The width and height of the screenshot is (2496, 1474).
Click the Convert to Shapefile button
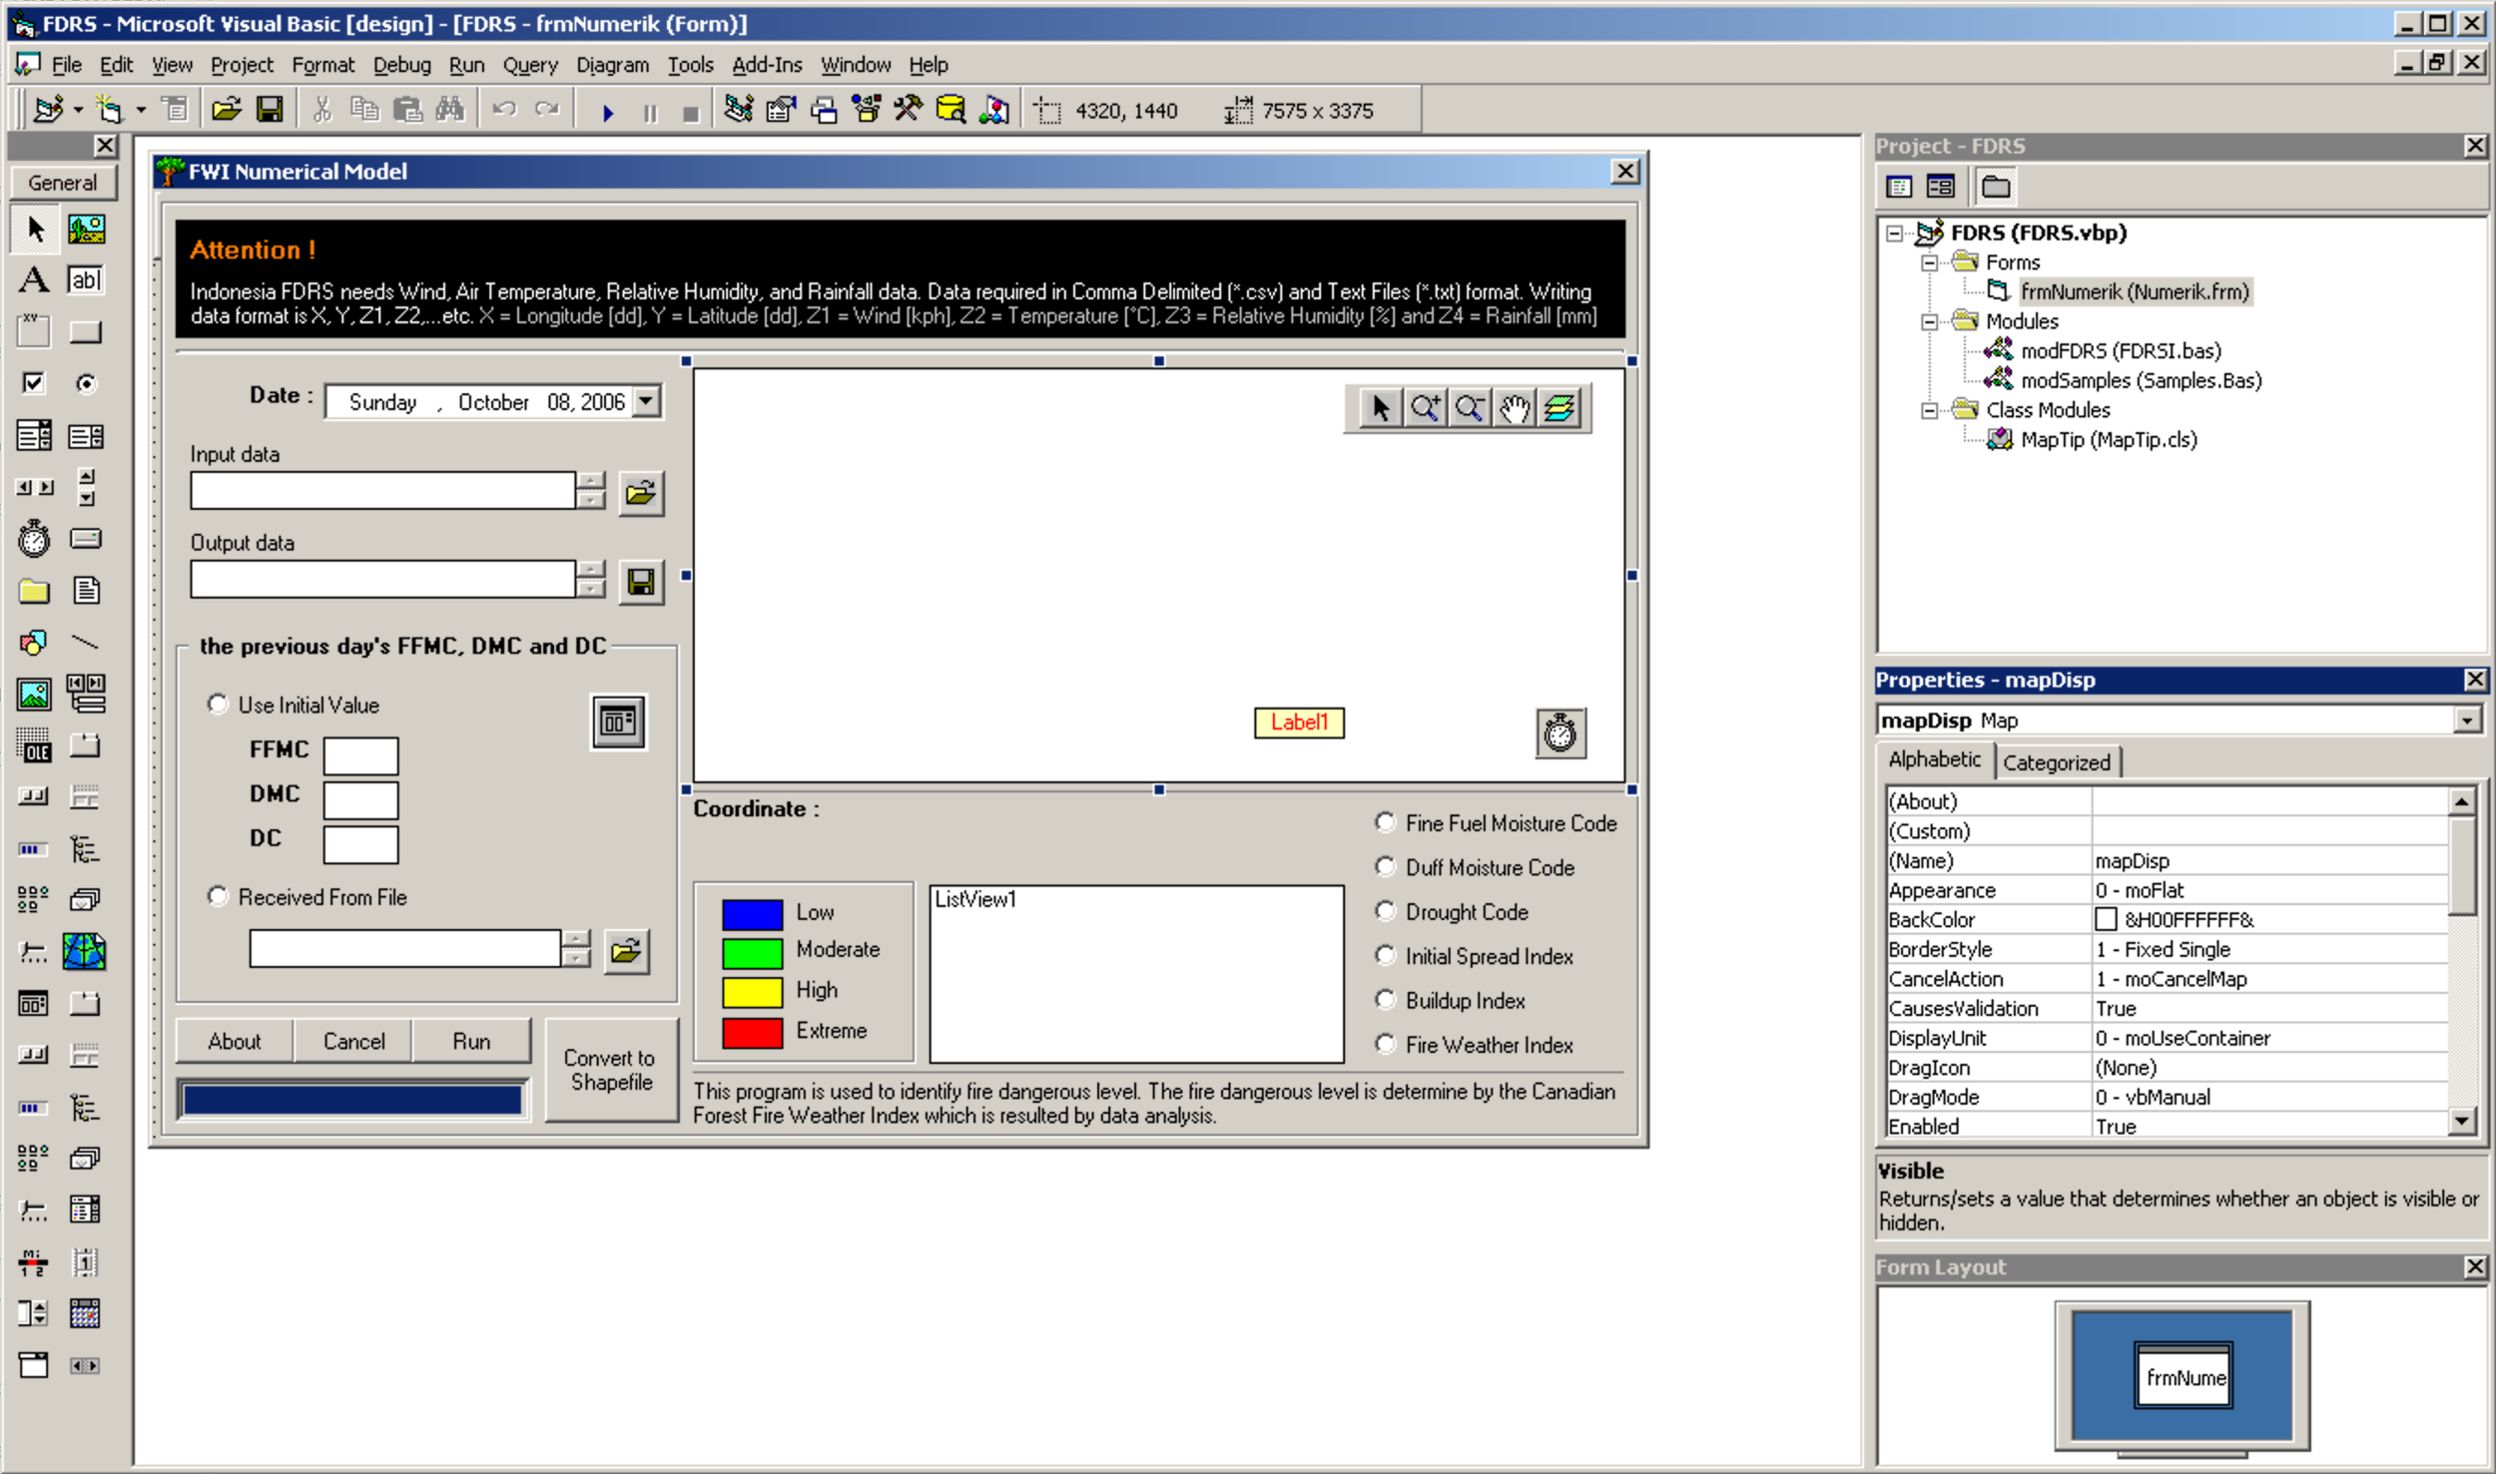click(x=610, y=1070)
